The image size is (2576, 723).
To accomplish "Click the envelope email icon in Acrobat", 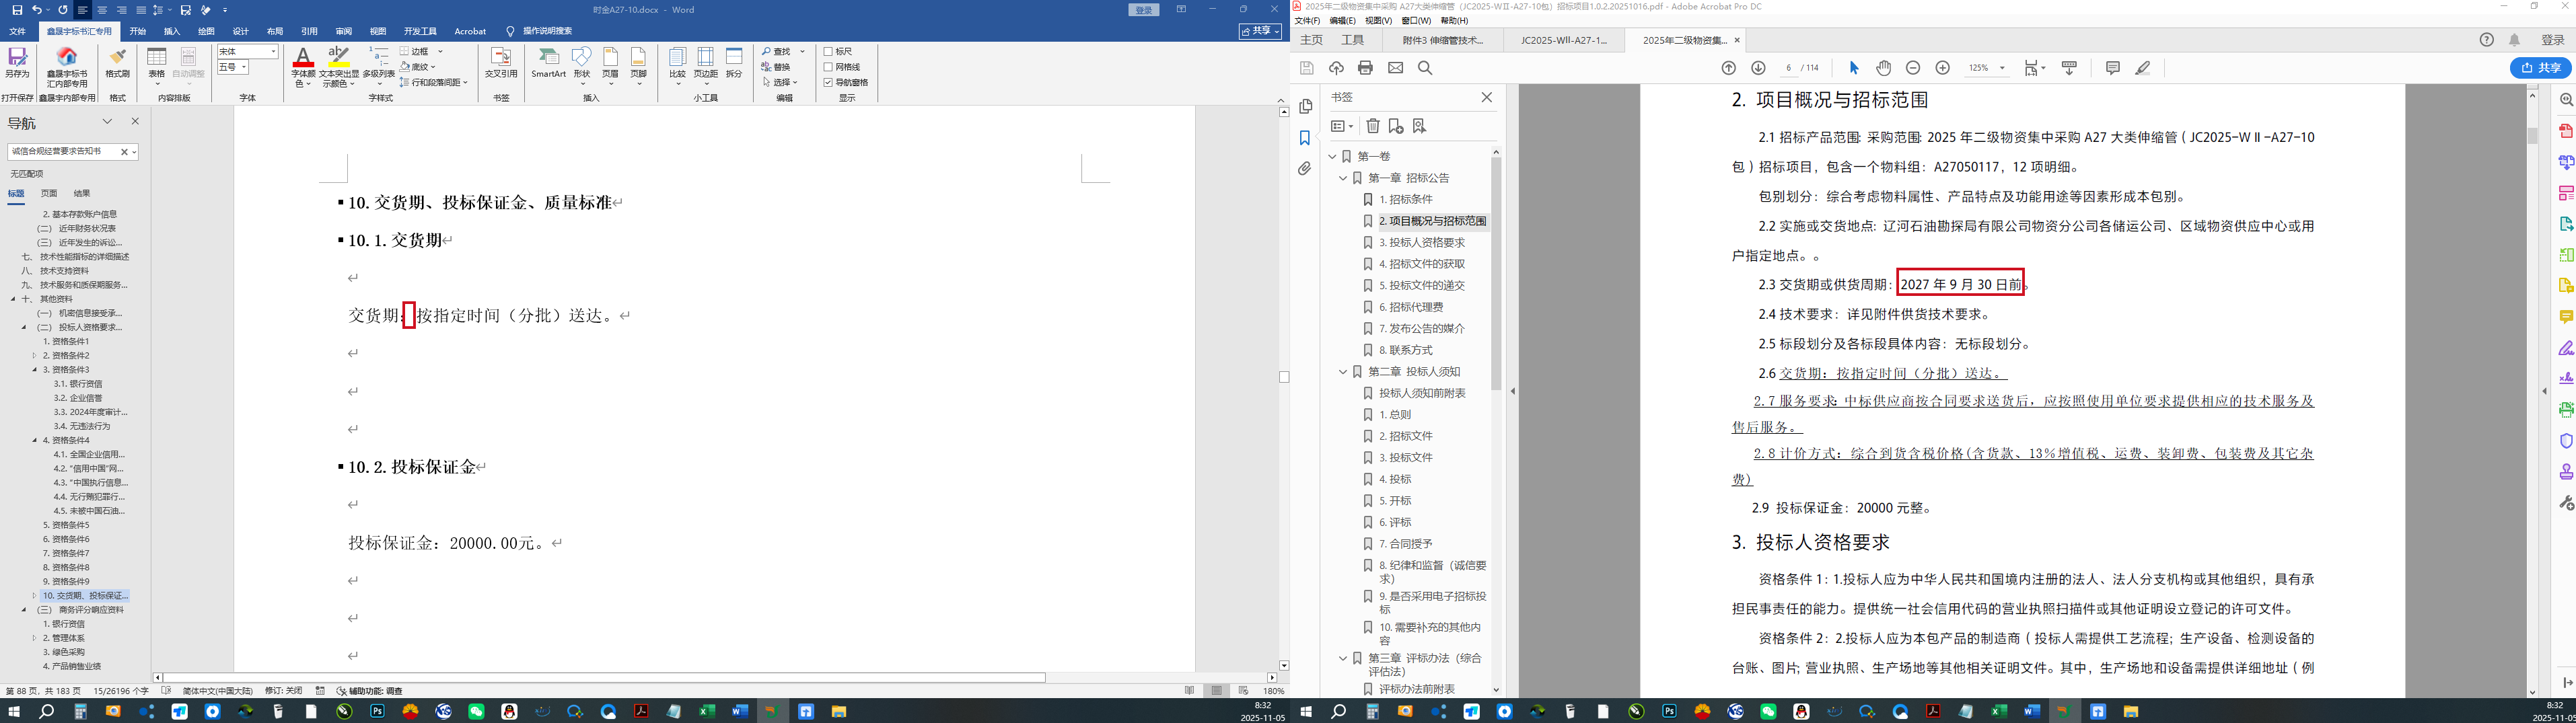I will point(1396,68).
